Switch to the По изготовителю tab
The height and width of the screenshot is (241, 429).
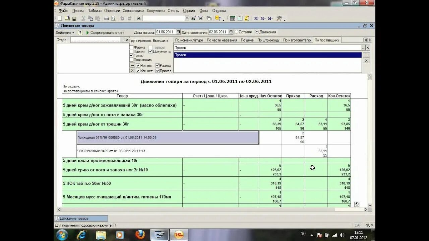[297, 40]
